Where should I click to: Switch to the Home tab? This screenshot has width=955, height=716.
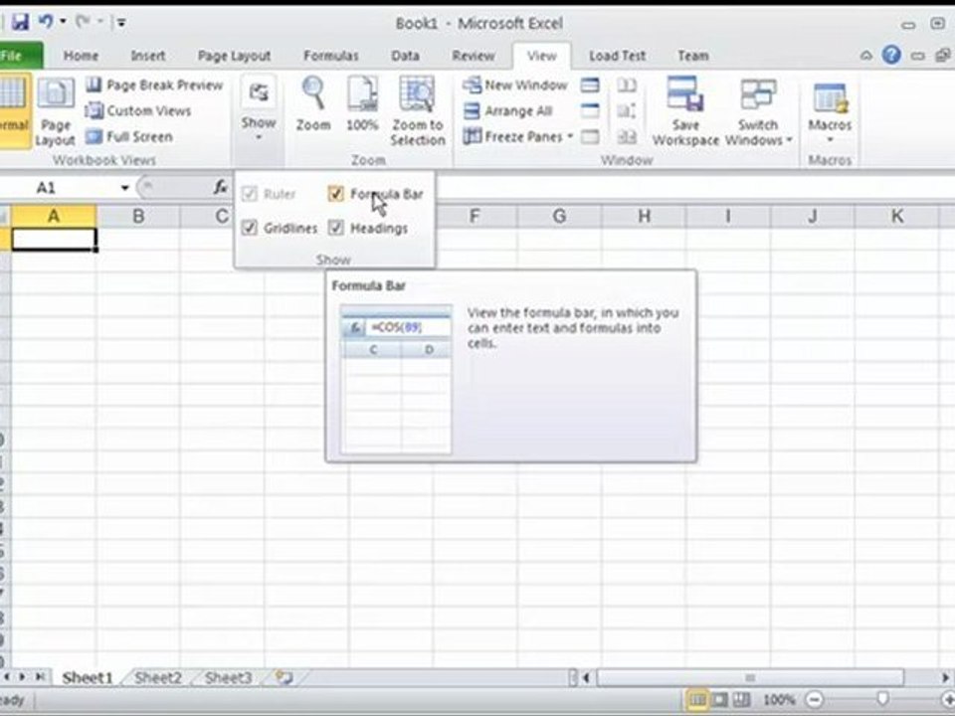click(x=81, y=56)
